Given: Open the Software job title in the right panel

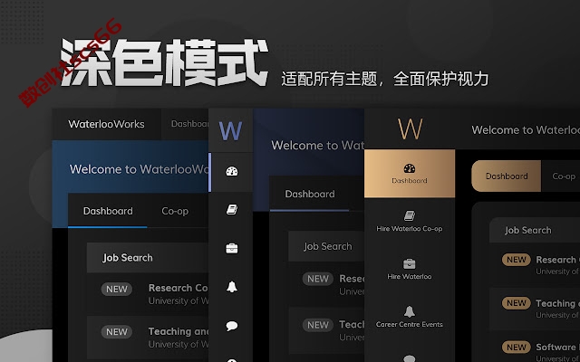Looking at the screenshot, I should tap(558, 348).
